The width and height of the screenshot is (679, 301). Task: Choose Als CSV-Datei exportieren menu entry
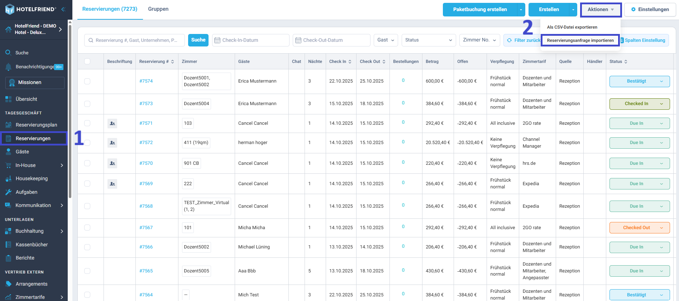click(572, 27)
